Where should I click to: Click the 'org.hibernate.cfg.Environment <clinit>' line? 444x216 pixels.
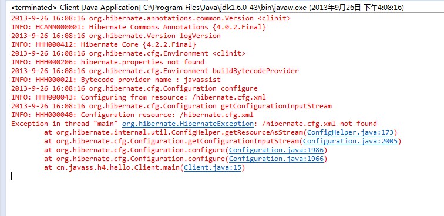[128, 53]
